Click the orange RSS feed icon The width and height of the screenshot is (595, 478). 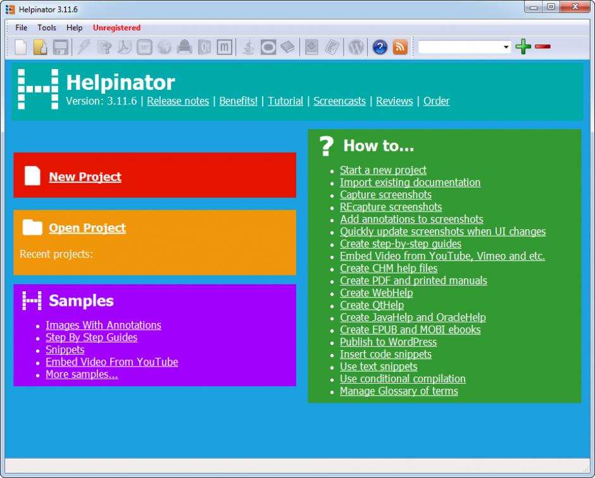[400, 47]
